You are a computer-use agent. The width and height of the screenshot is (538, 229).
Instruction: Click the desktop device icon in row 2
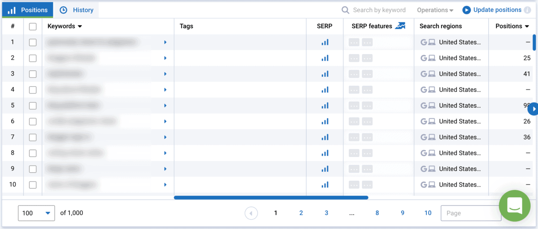click(432, 58)
